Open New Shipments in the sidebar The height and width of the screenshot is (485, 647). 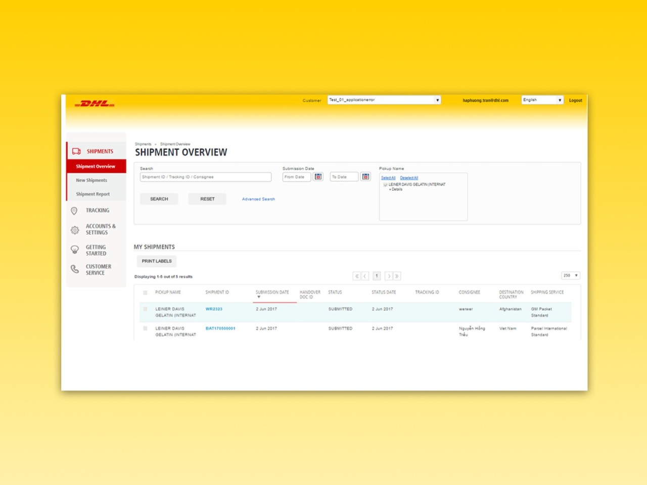click(x=91, y=180)
